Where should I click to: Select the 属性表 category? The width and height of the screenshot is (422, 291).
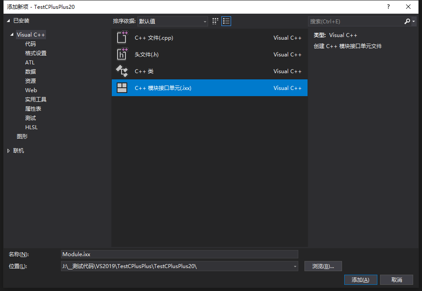tap(33, 109)
